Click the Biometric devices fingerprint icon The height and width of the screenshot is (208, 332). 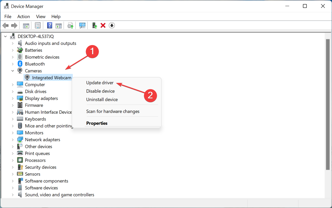coord(20,57)
